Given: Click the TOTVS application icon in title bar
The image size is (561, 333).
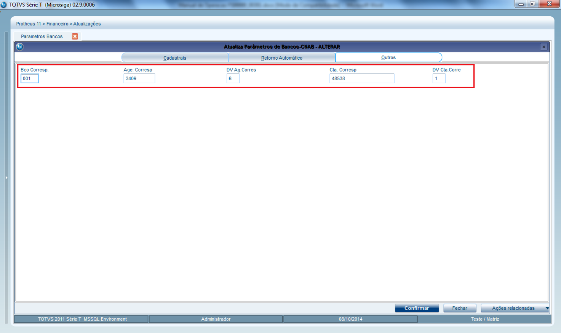Looking at the screenshot, I should 4,5.
